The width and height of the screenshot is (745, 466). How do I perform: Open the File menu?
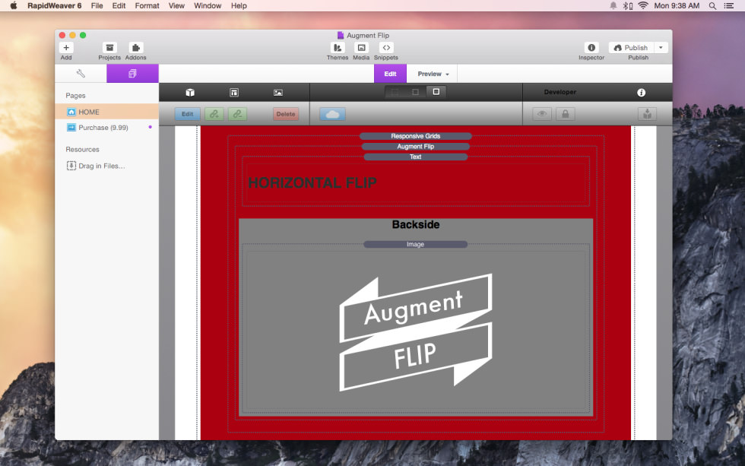pos(97,5)
